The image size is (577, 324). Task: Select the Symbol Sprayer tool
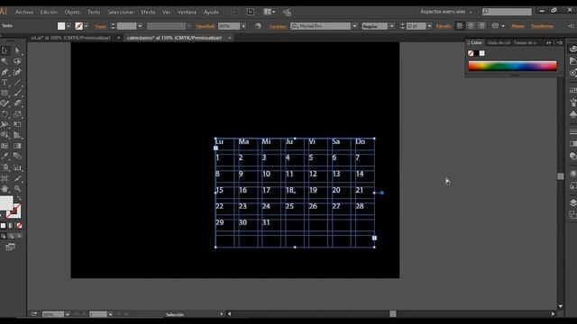5,168
